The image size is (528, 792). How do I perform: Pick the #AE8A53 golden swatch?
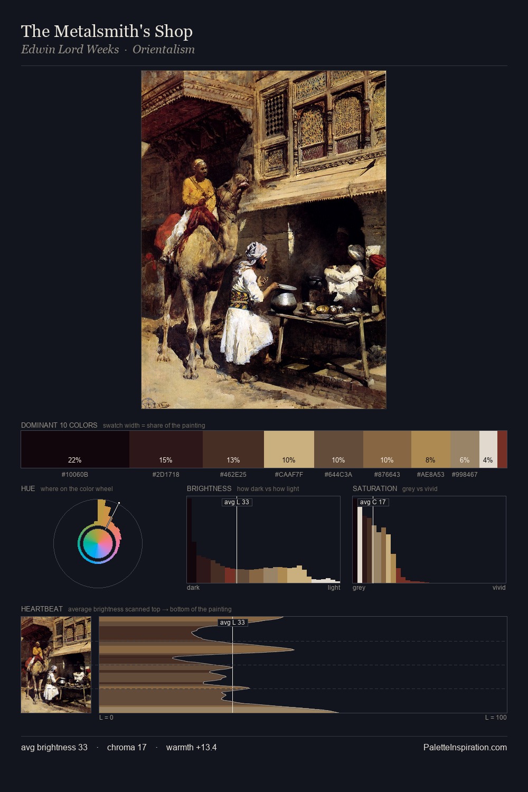click(431, 449)
